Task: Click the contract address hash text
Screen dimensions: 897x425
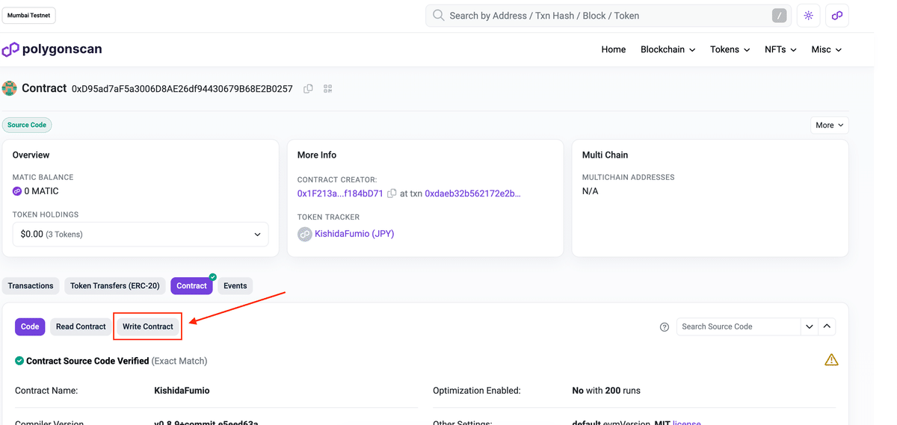Action: (182, 88)
